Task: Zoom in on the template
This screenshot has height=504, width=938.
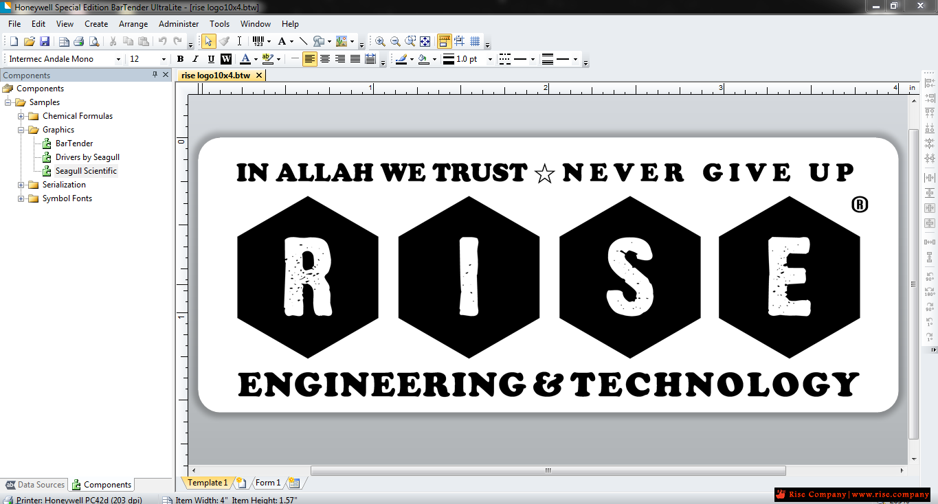Action: point(380,42)
